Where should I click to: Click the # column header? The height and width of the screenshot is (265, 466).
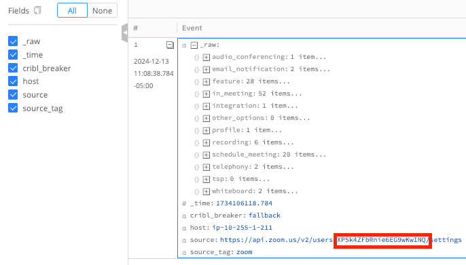click(x=136, y=28)
